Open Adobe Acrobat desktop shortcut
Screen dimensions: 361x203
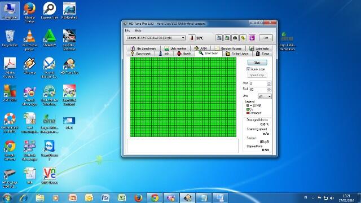coord(10,68)
